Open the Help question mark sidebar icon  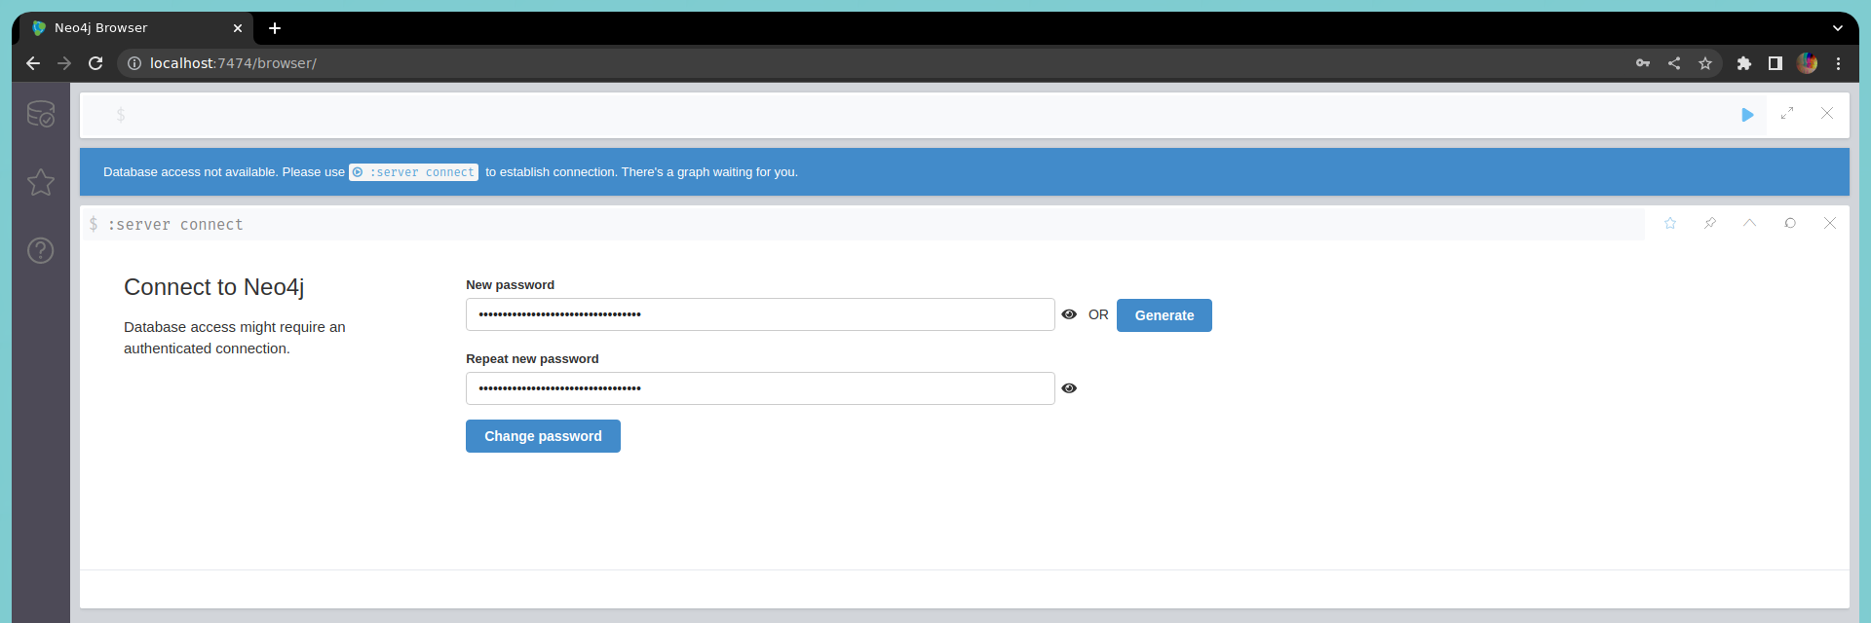click(x=41, y=250)
